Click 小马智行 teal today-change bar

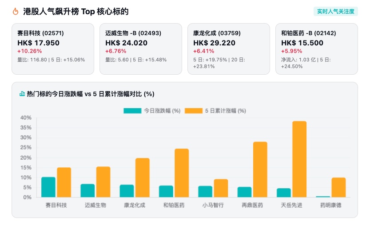coord(205,191)
